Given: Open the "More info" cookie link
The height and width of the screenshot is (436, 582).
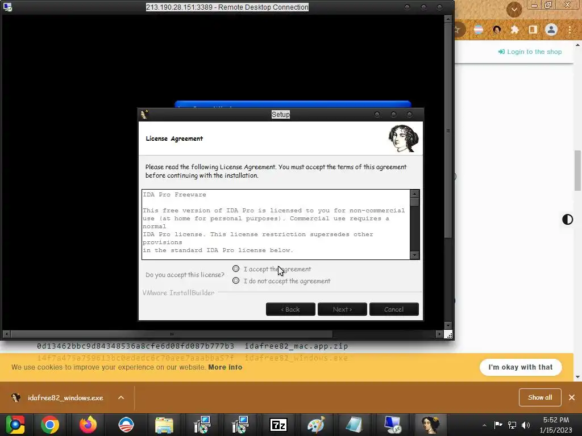Looking at the screenshot, I should click(x=225, y=367).
